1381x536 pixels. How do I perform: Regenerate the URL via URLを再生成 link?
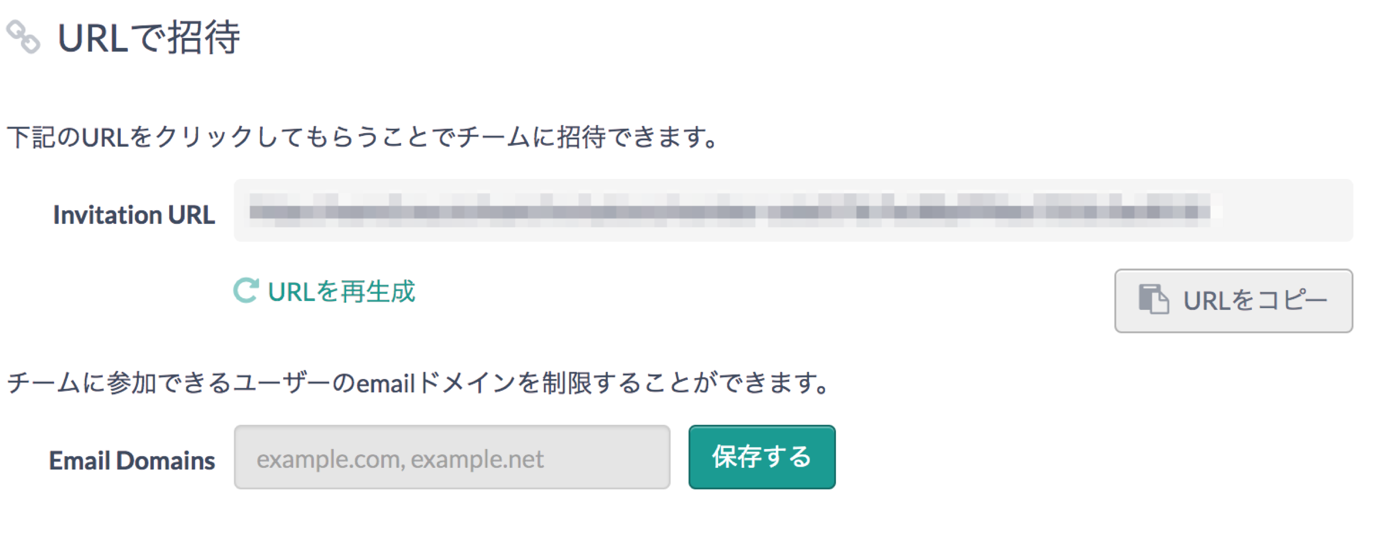click(324, 291)
